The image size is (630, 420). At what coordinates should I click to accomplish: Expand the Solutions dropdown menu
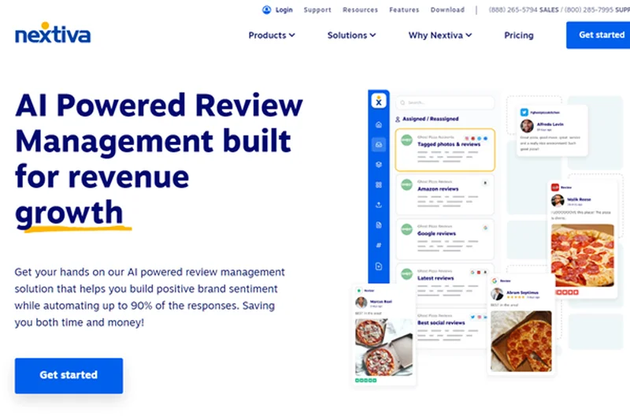click(351, 35)
